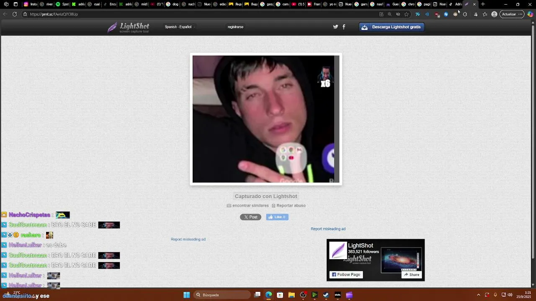Click the registrarse link
This screenshot has width=536, height=301.
pos(235,27)
